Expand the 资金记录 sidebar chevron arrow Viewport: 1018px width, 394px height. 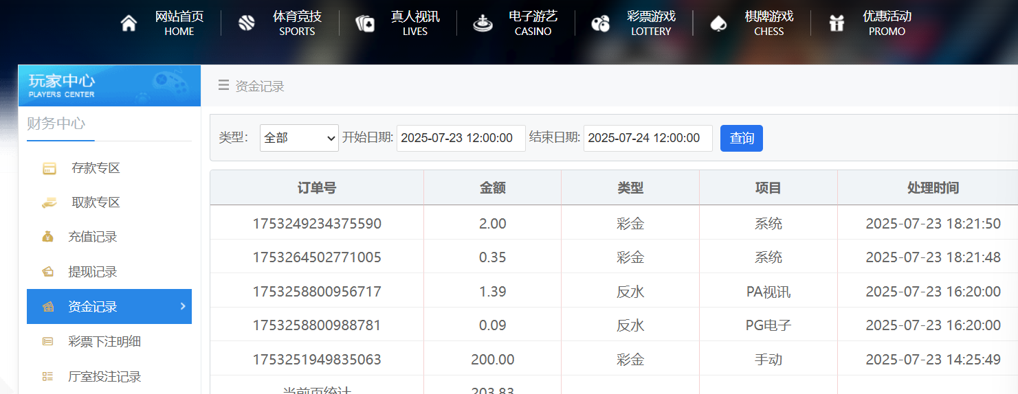point(183,306)
